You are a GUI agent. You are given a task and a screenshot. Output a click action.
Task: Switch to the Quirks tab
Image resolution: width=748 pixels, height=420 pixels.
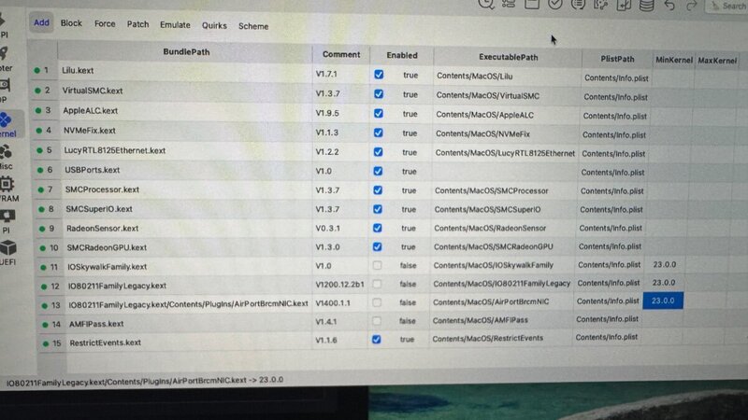tap(214, 25)
